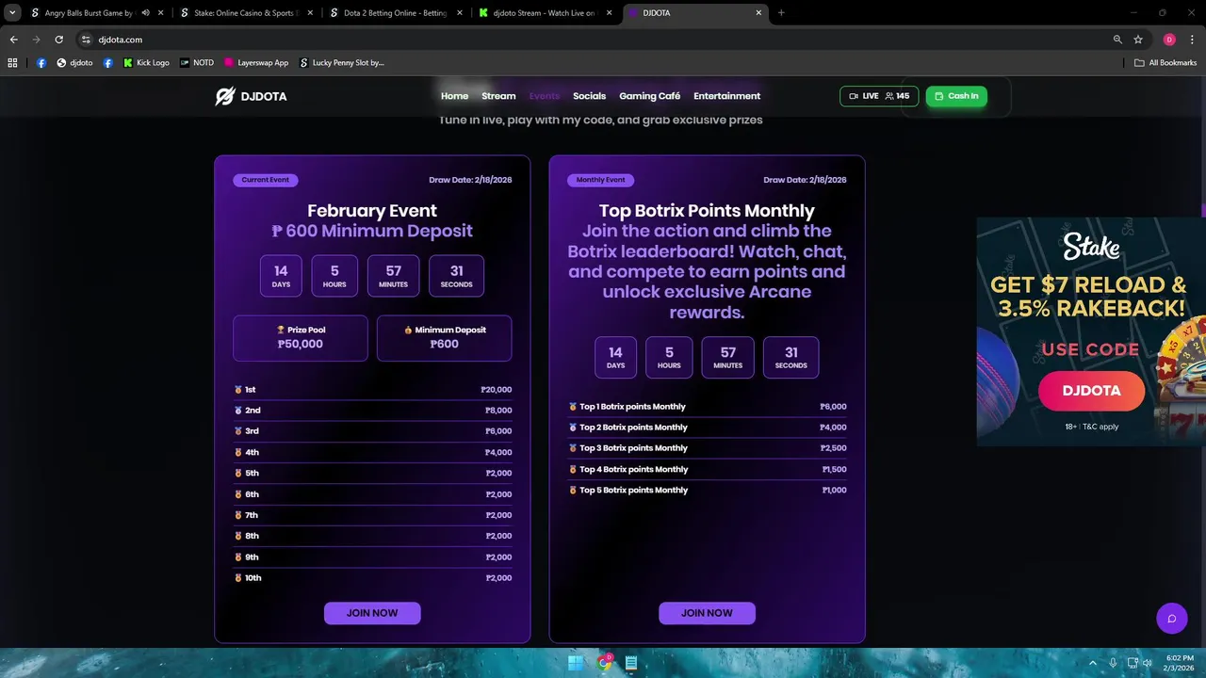The image size is (1206, 678).
Task: Close the Stake Online Casino tab
Action: (311, 13)
